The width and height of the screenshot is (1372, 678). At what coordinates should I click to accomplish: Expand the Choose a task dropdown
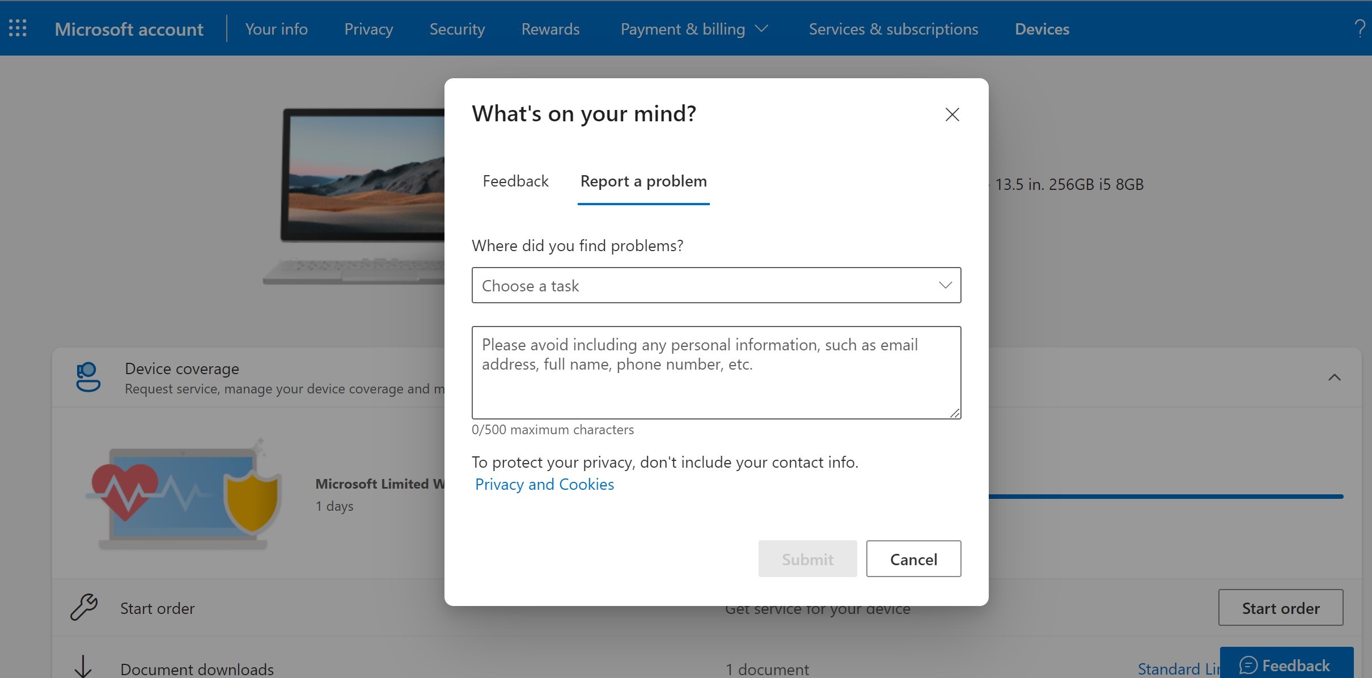tap(715, 285)
